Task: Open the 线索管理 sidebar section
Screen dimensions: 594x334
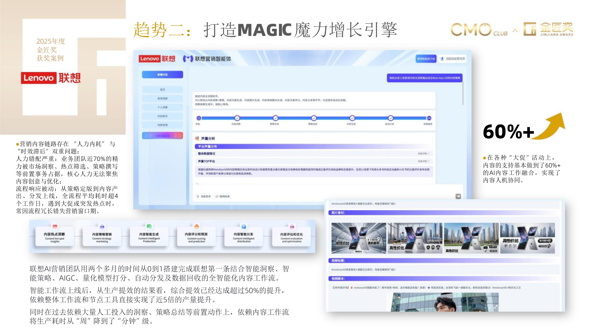Action: tap(162, 125)
